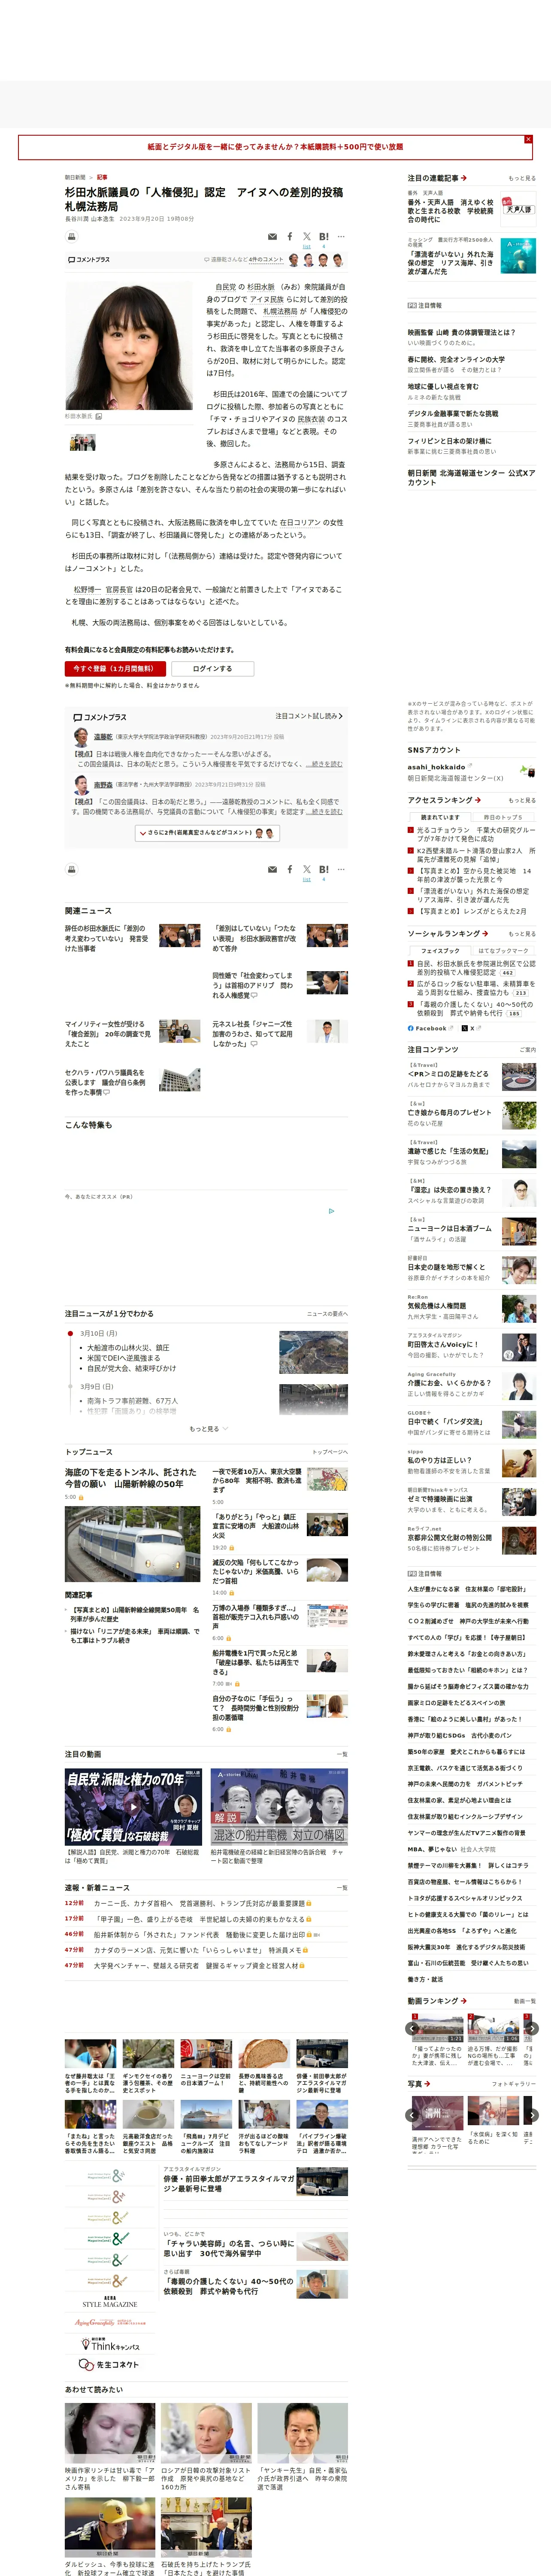551x2576 pixels.
Task: Click previous arrow in 動画ランキング carousel
Action: (x=413, y=2028)
